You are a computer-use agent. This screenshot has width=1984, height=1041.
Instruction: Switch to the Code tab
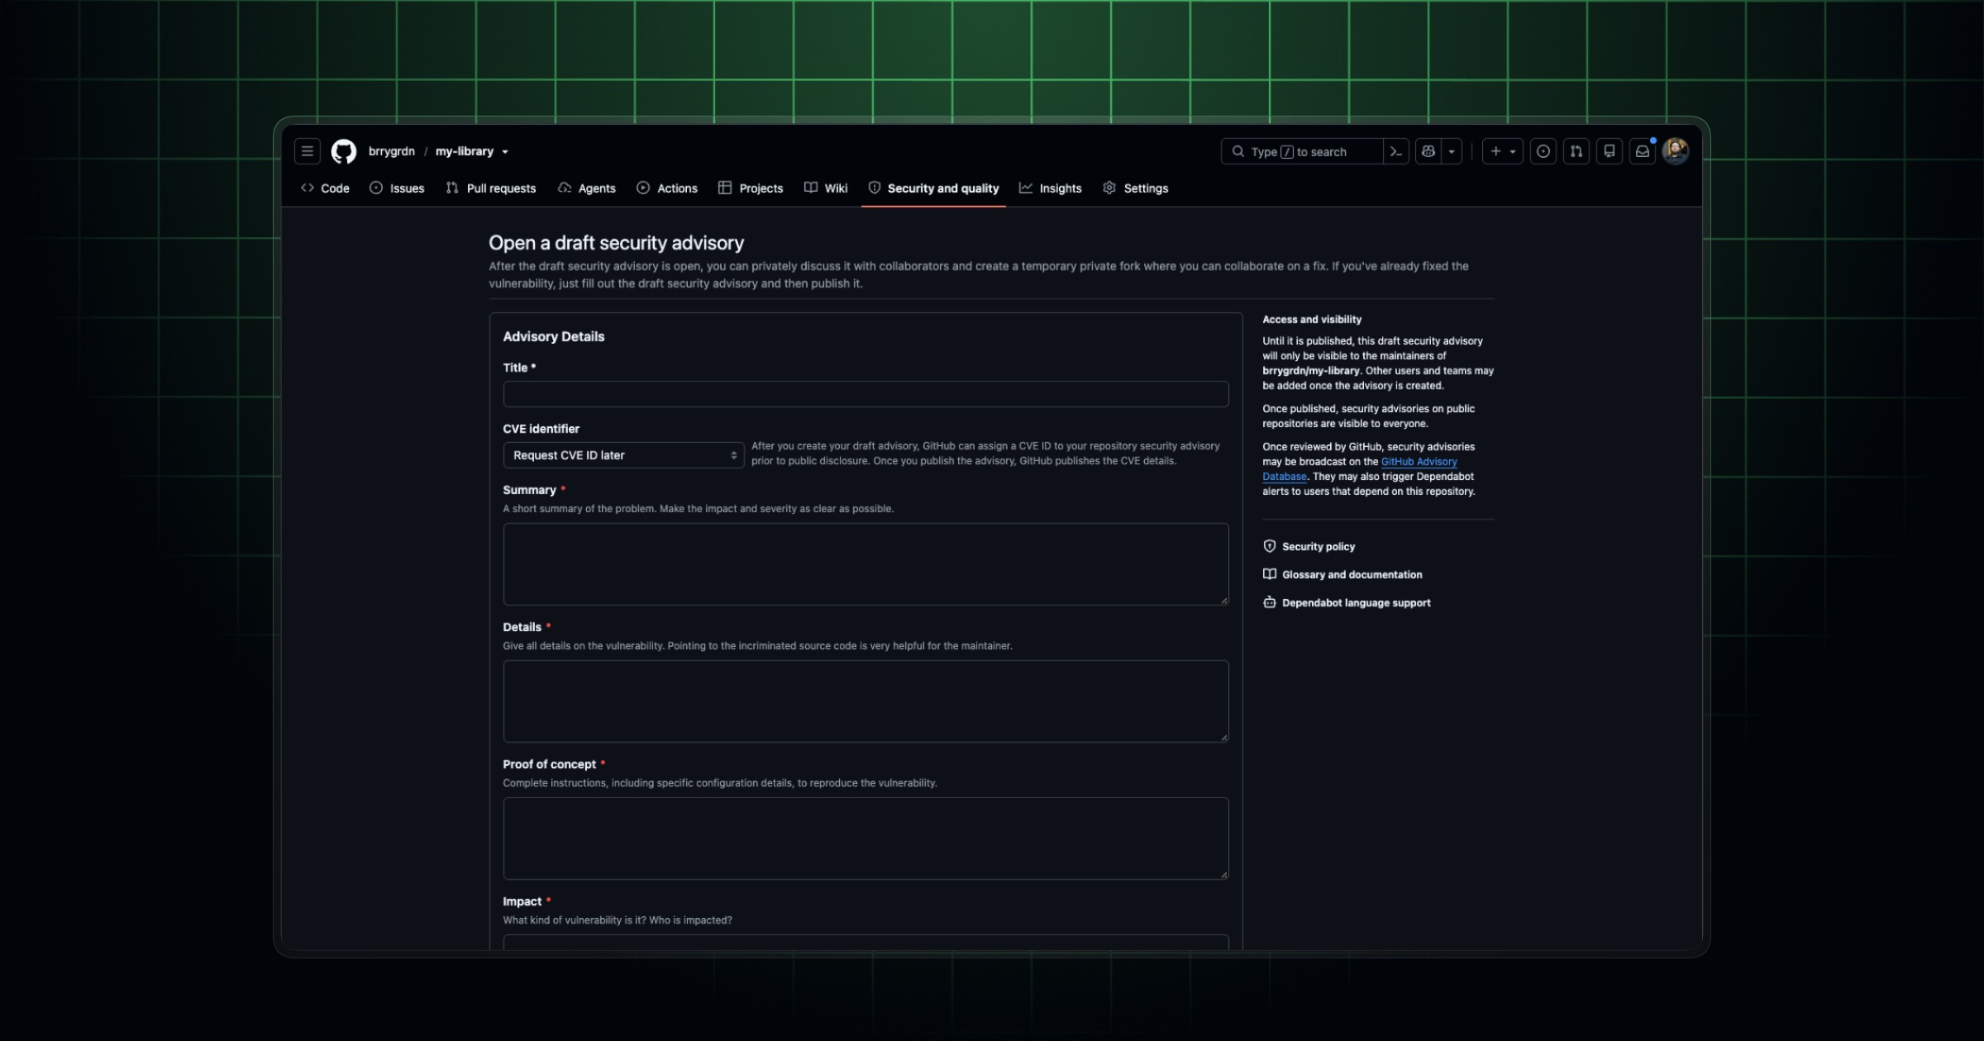325,188
